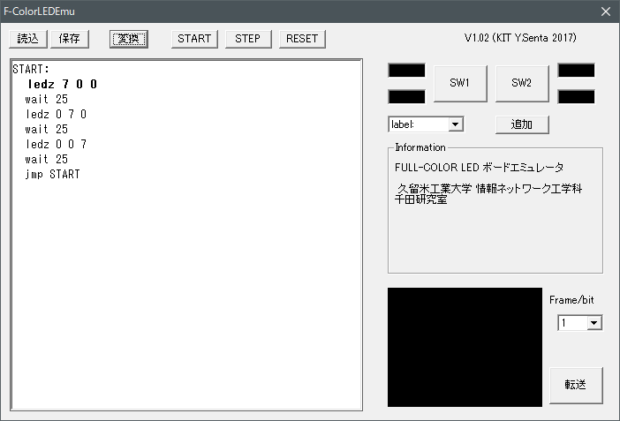Click the 転送 (transfer) button
This screenshot has height=421, width=620.
(576, 385)
